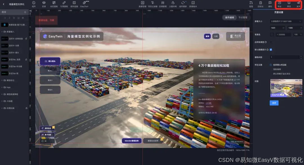This screenshot has width=304, height=165.
Task: Click the 组件更新 component update icon
Action: pyautogui.click(x=183, y=3)
